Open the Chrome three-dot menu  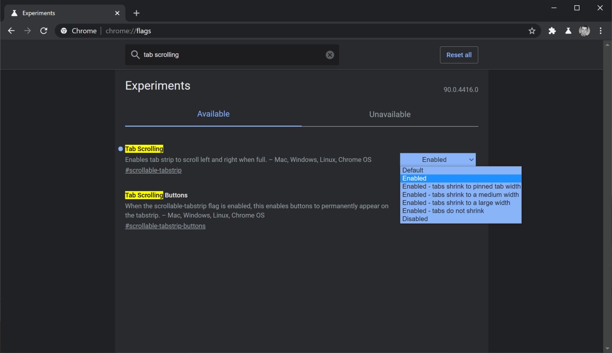pyautogui.click(x=601, y=31)
